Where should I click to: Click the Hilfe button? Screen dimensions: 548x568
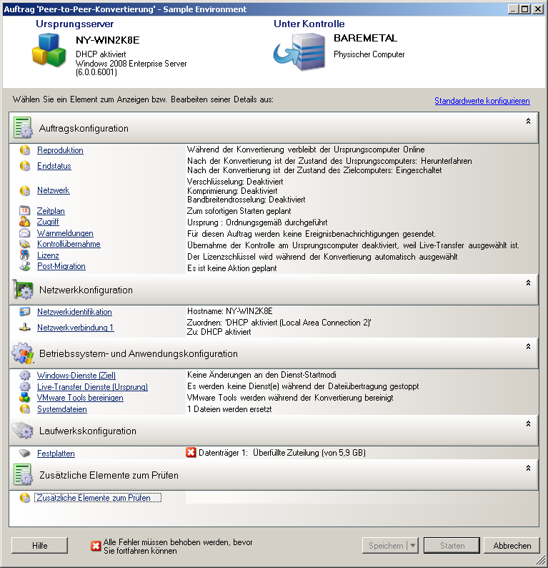tap(40, 546)
